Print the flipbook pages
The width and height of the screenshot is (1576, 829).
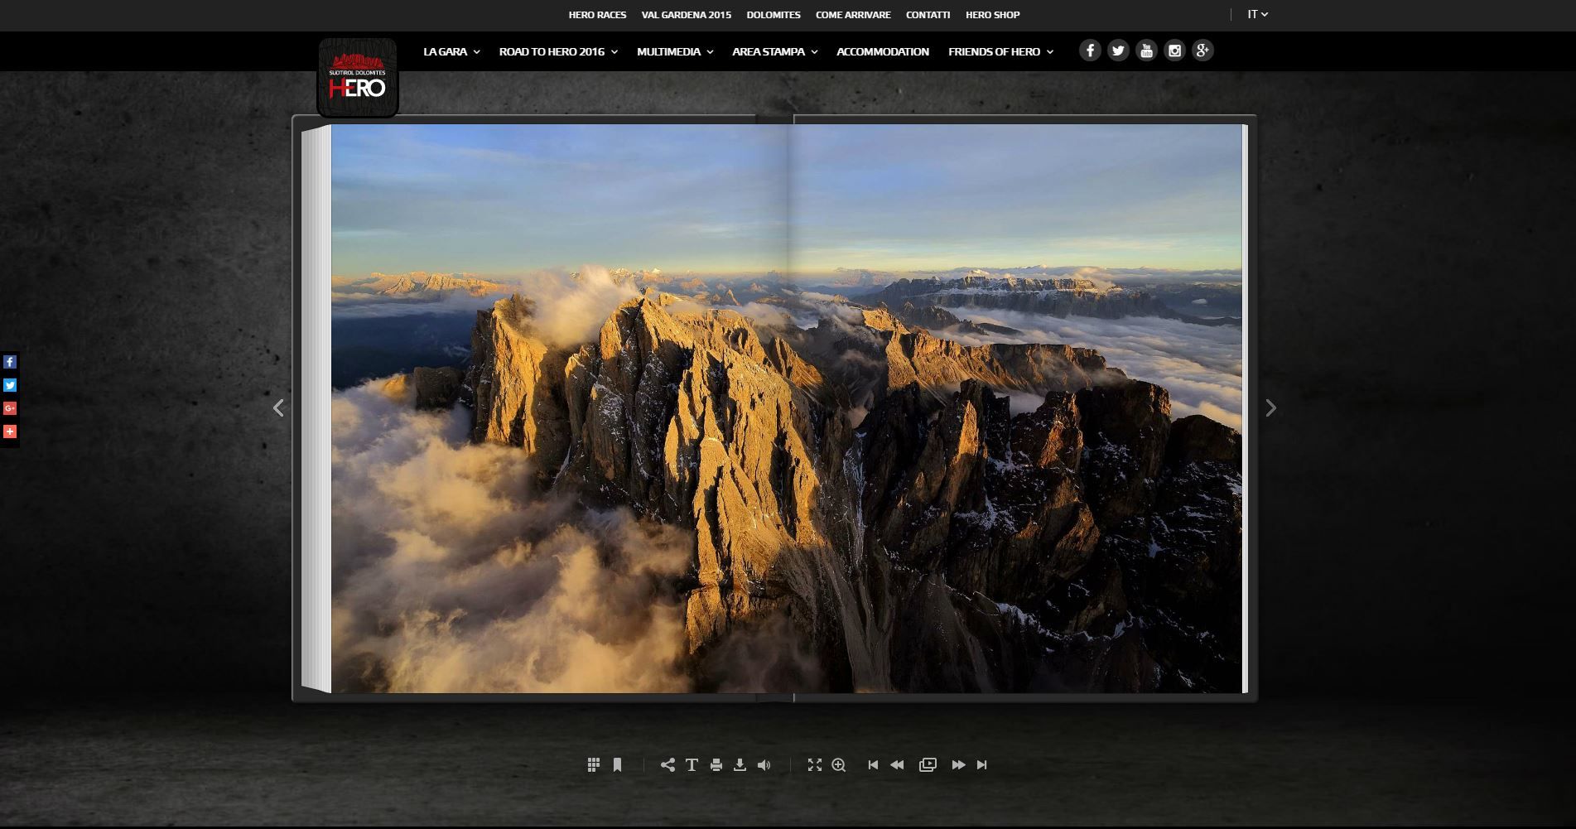pyautogui.click(x=716, y=764)
